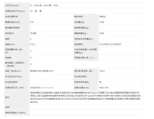The height and width of the screenshot is (119, 154).
Task: Click the 整备质量(kg) value 2580
Action: [102, 33]
